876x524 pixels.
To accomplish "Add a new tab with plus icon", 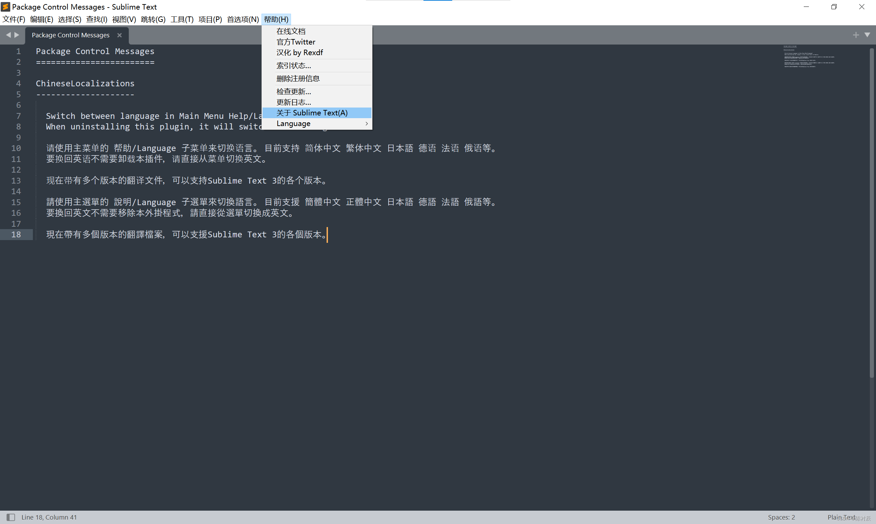I will pyautogui.click(x=855, y=35).
